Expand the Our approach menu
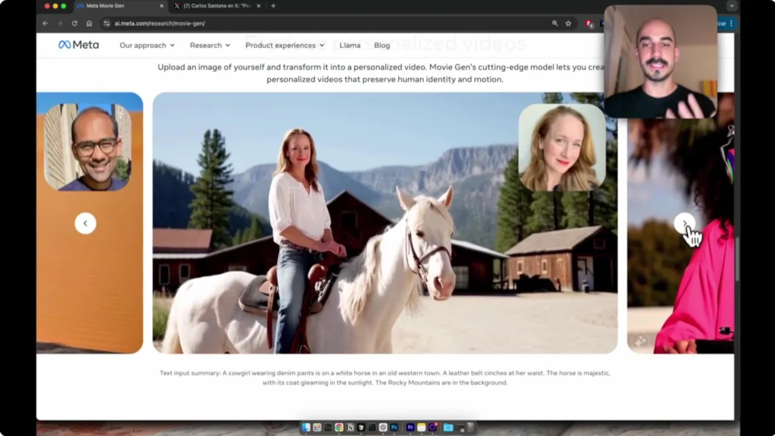Viewport: 775px width, 436px height. [147, 45]
